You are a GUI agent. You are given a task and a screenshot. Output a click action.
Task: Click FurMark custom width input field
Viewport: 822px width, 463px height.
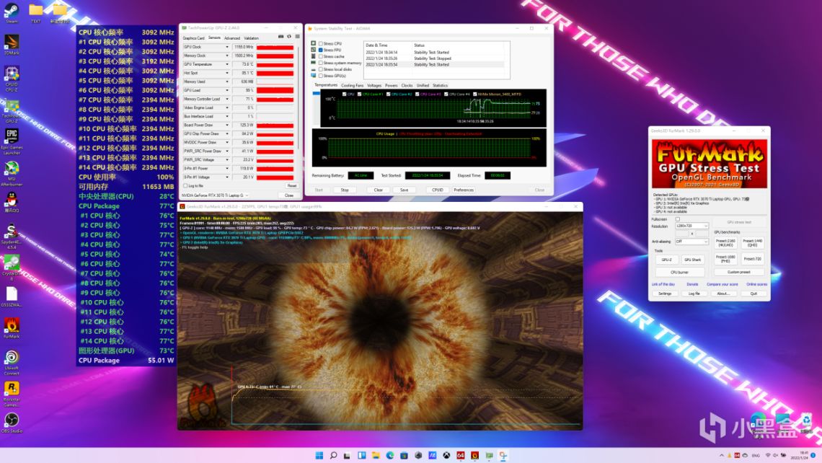[684, 234]
